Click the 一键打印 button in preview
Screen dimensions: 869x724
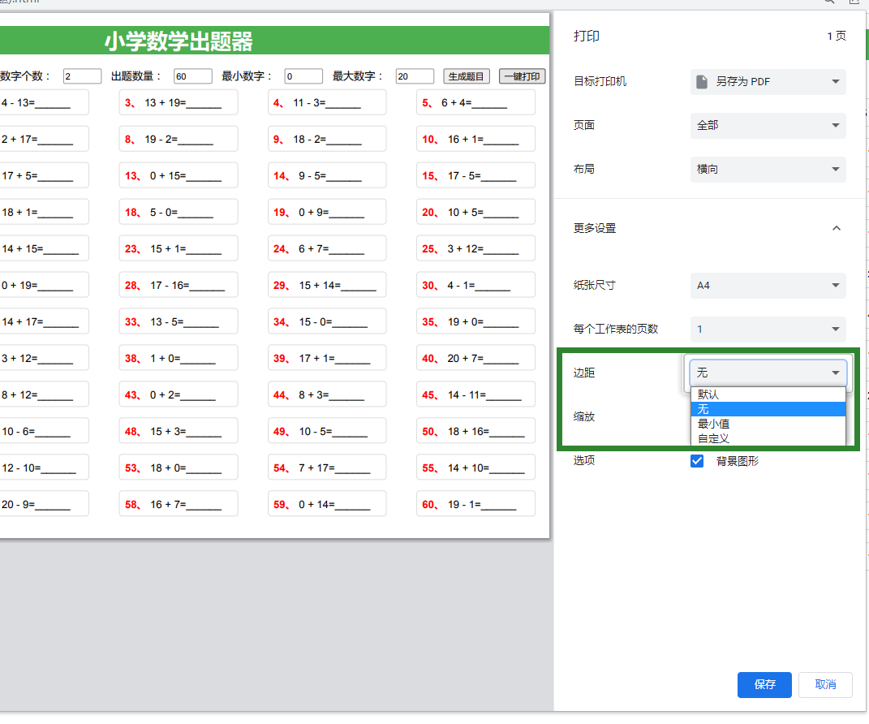[522, 76]
